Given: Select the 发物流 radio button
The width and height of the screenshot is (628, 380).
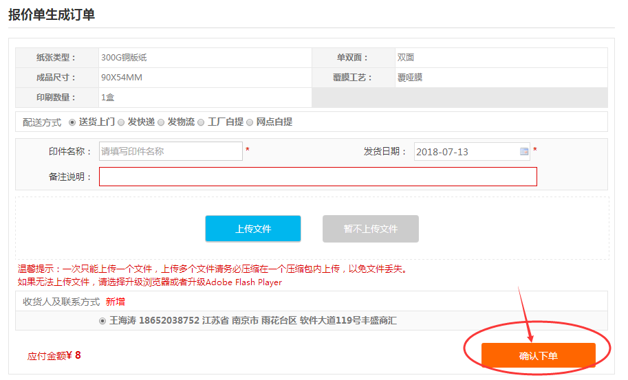Looking at the screenshot, I should 161,122.
